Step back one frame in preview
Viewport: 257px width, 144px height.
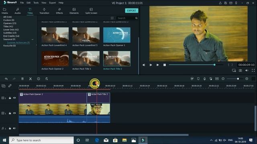tap(144, 65)
